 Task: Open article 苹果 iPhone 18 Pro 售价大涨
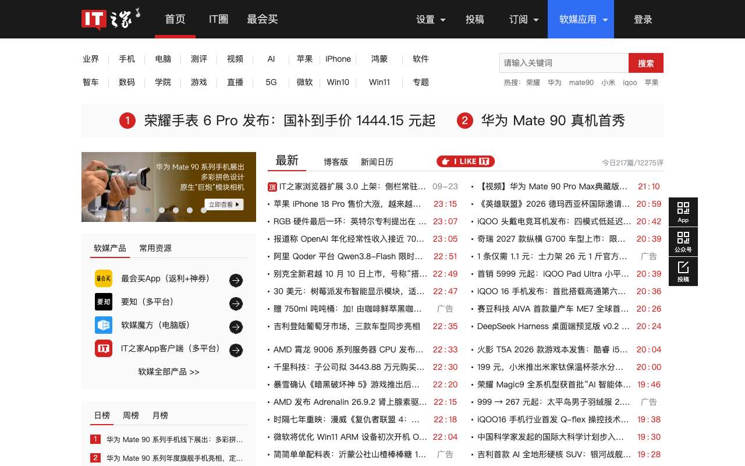click(347, 204)
